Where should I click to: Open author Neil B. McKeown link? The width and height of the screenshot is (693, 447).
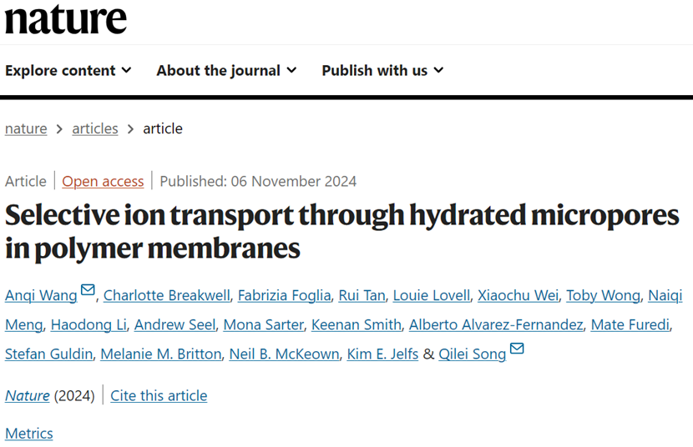pos(284,354)
